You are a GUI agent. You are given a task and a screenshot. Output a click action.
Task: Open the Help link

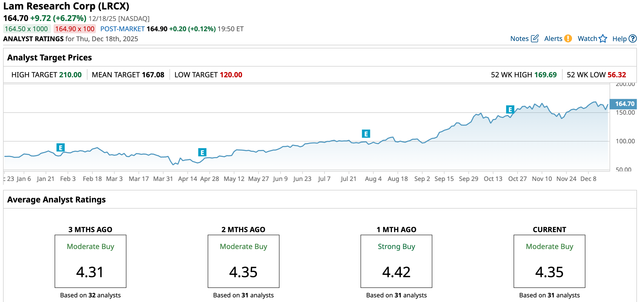pos(619,39)
